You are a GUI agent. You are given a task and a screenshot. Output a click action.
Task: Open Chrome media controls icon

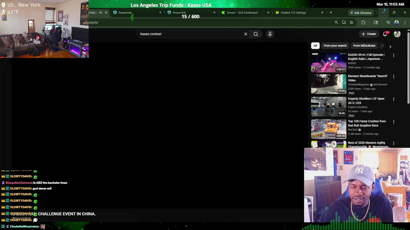(x=388, y=22)
